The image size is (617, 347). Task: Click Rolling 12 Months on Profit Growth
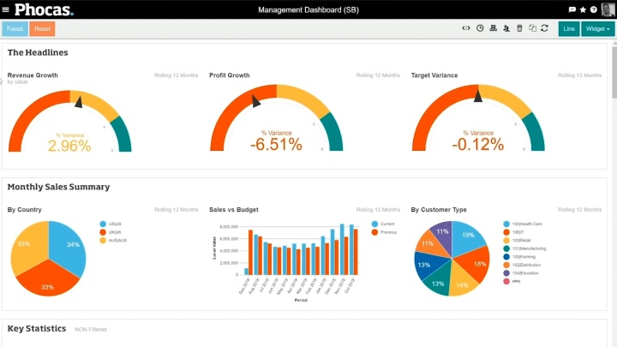pos(378,75)
